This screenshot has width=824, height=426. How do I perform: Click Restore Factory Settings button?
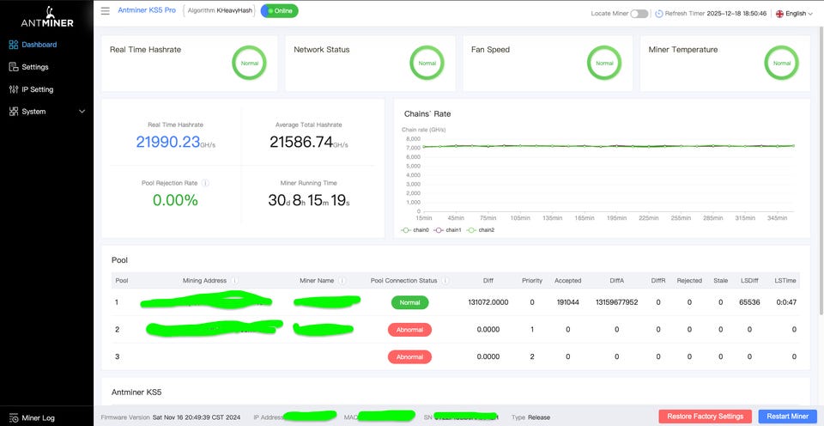(706, 416)
